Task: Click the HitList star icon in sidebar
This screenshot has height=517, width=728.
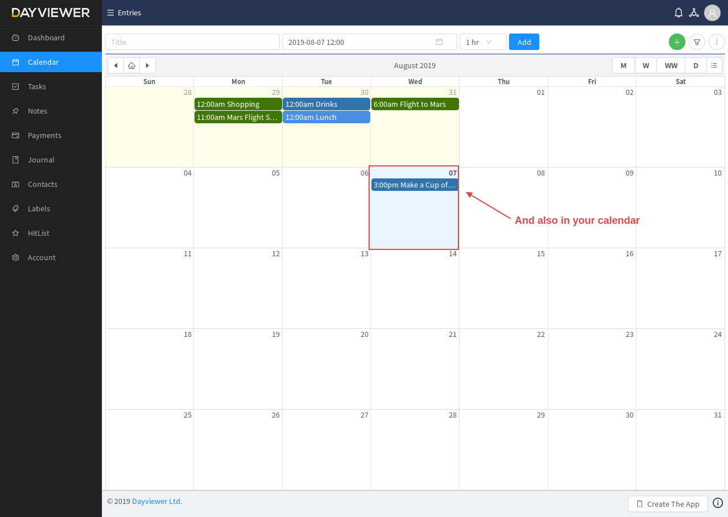Action: 16,233
